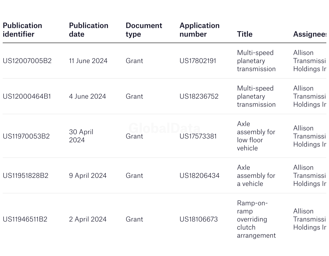Select application number US18236752

pos(199,96)
